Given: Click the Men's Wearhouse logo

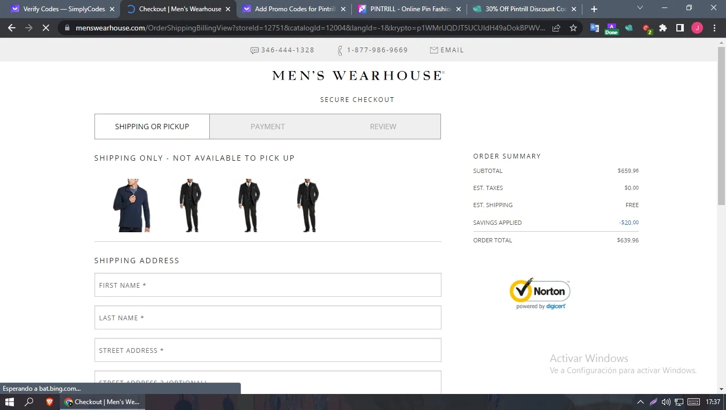Looking at the screenshot, I should pyautogui.click(x=358, y=76).
